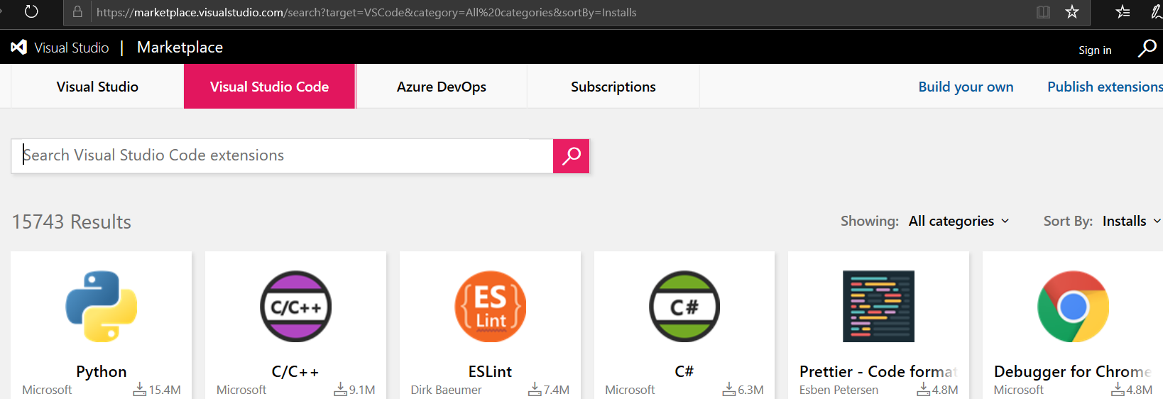Switch to the Visual Studio tab
Viewport: 1163px width, 399px height.
[97, 87]
